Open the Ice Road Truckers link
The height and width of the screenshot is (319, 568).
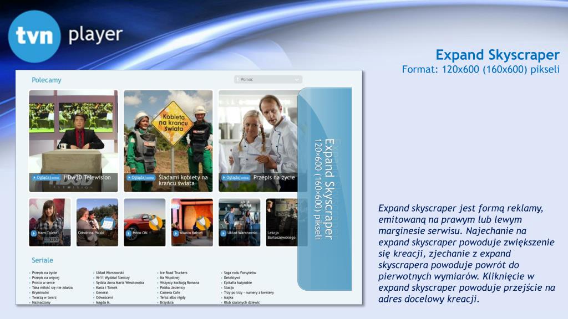point(174,272)
